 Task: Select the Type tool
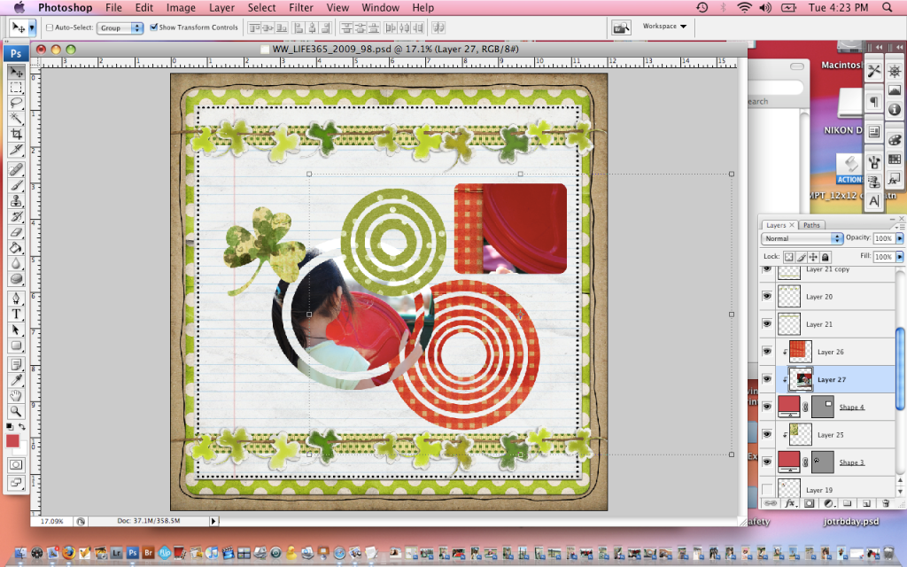click(x=16, y=315)
